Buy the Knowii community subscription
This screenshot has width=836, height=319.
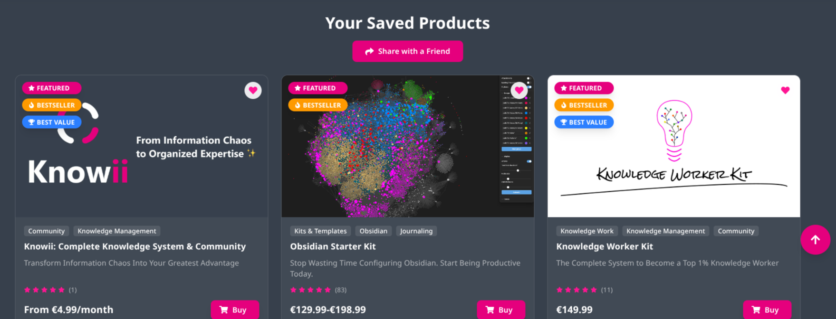[x=235, y=310]
